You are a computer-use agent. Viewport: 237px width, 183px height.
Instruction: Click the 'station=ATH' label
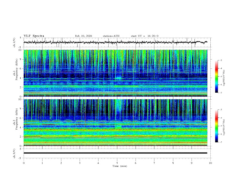tap(111, 36)
